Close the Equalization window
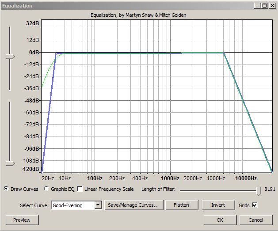This screenshot has height=231, width=278. (x=272, y=6)
